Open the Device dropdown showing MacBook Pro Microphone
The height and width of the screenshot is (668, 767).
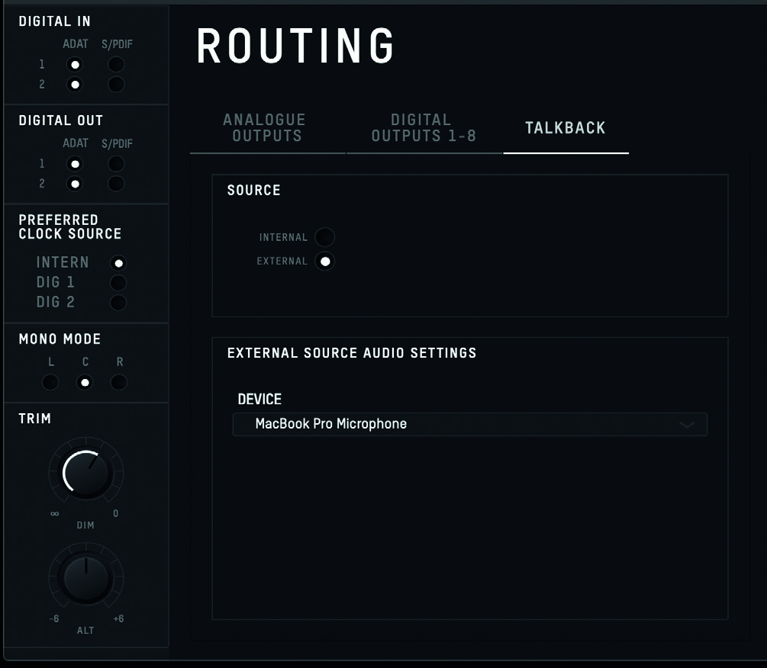coord(470,424)
